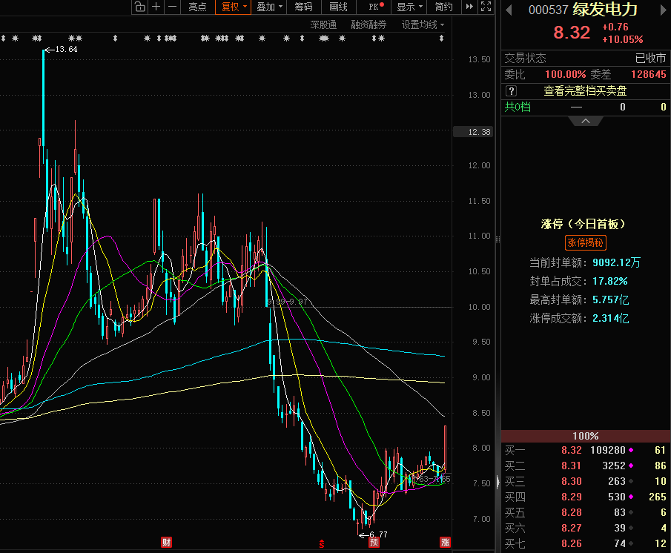Click the 买一 volume 109280
The width and height of the screenshot is (671, 553).
(608, 451)
